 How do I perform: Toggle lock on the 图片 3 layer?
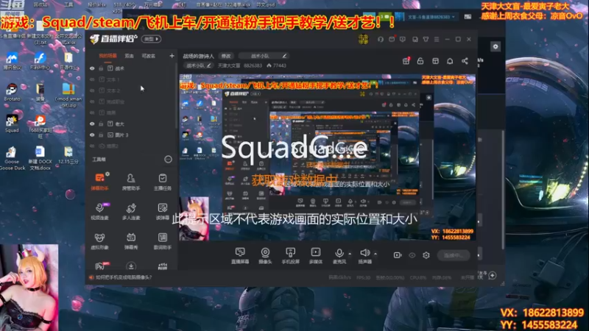(101, 135)
